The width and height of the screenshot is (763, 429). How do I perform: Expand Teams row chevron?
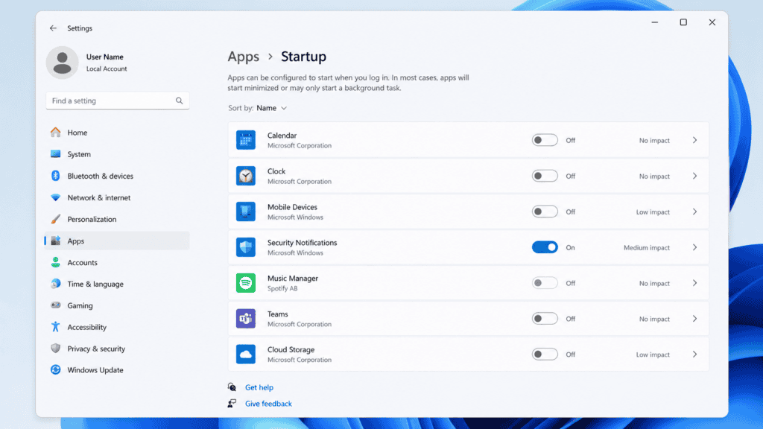[695, 319]
